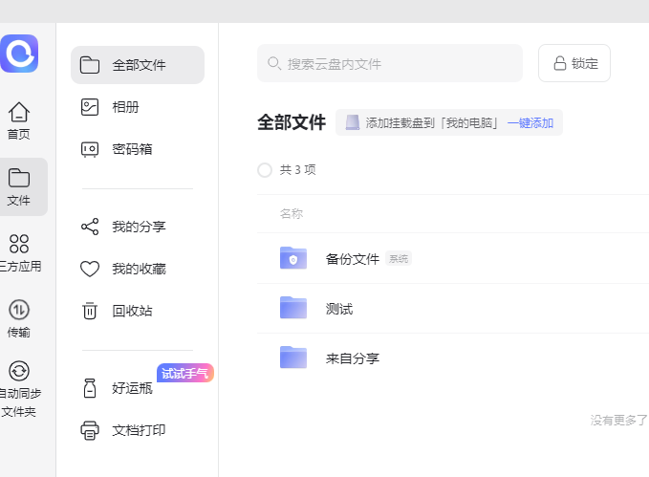
Task: Select 全部文件 in the sidebar
Action: (138, 65)
